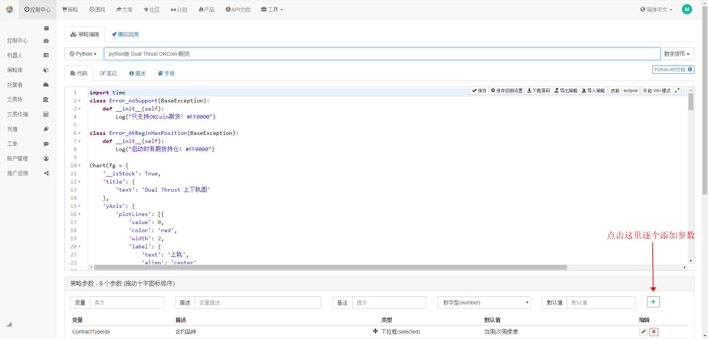Open user avatar M in top bar
This screenshot has width=708, height=339.
tap(687, 10)
